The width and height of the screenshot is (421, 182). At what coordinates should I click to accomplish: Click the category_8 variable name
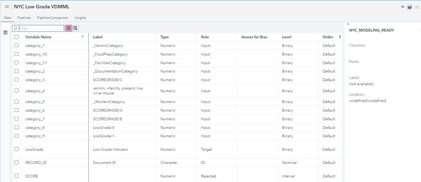tap(35, 127)
